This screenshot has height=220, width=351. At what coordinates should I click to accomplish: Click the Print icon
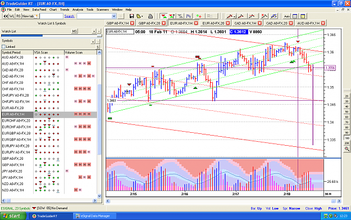(x=151, y=16)
